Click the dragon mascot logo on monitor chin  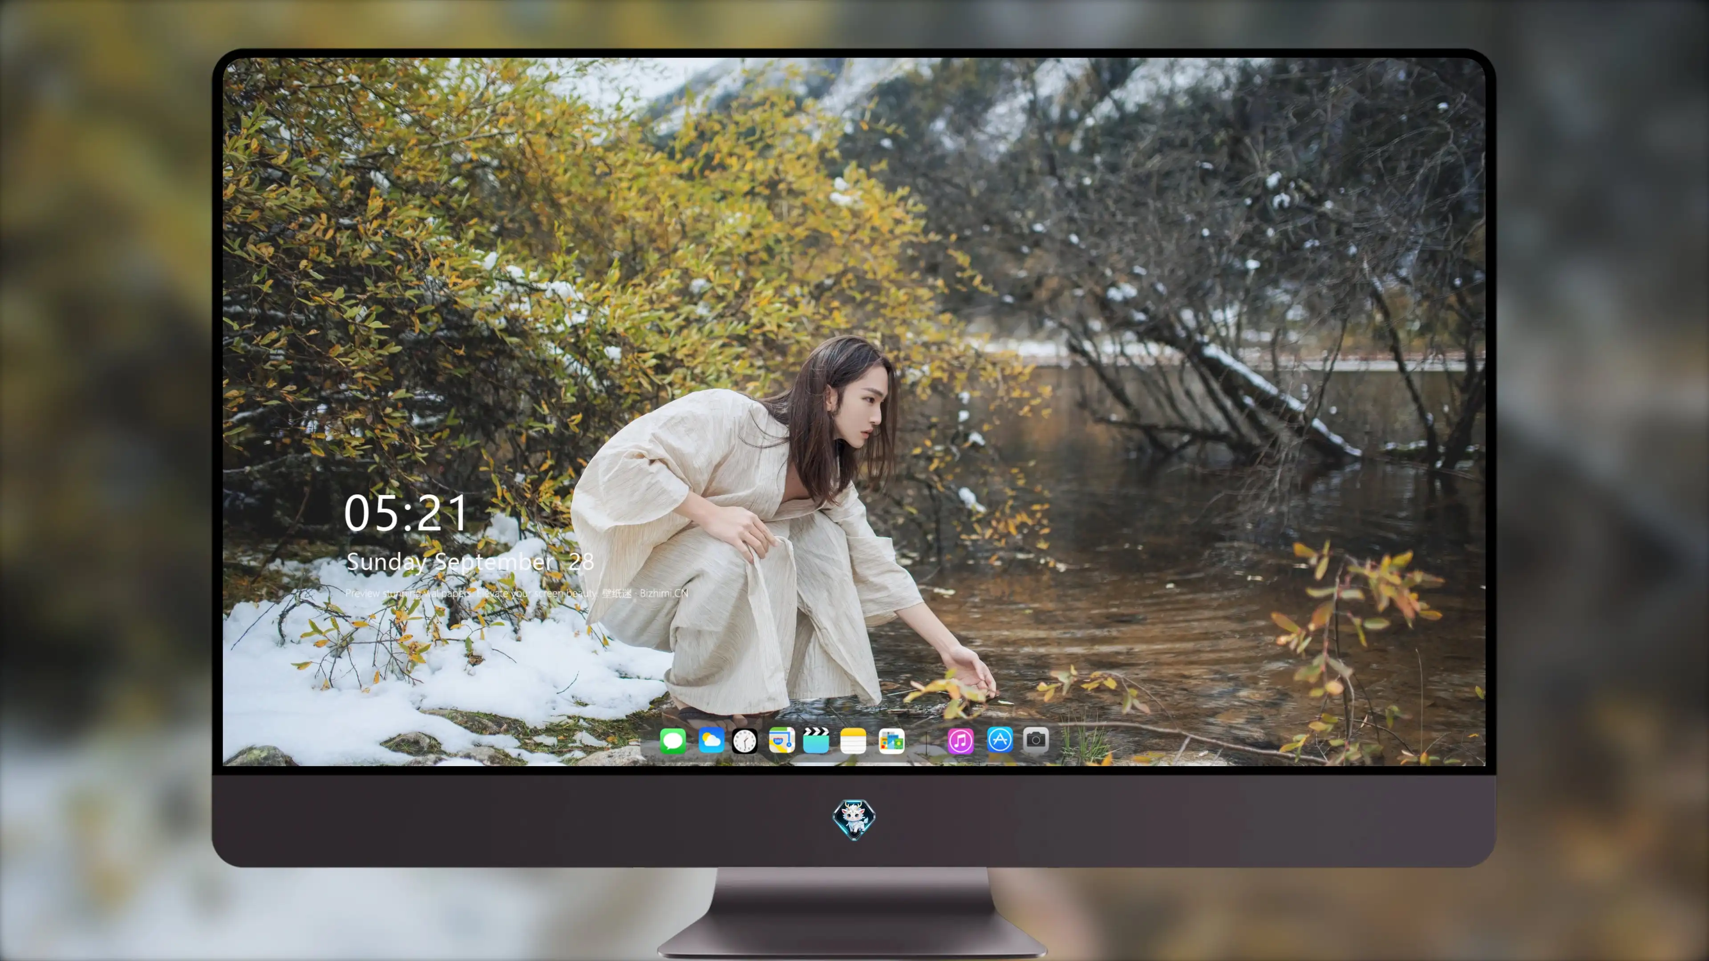tap(854, 819)
